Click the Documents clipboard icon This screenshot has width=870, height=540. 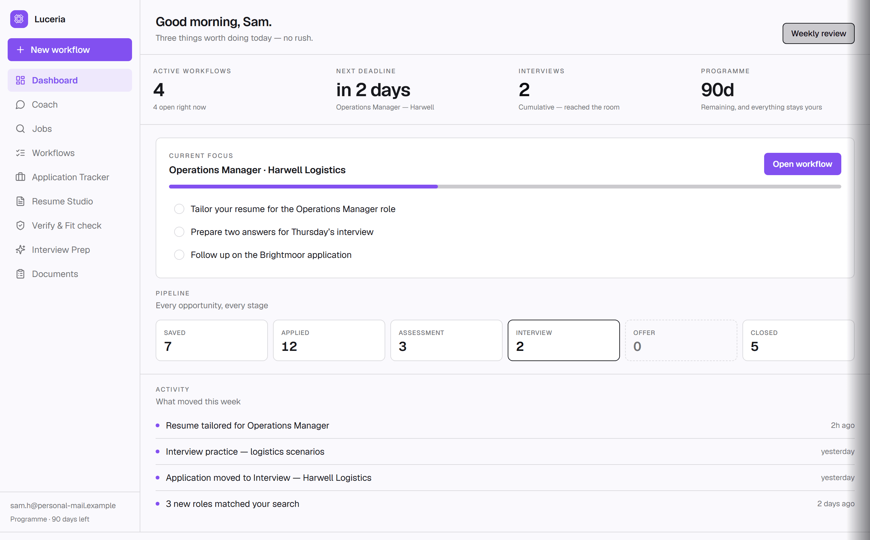pyautogui.click(x=20, y=274)
